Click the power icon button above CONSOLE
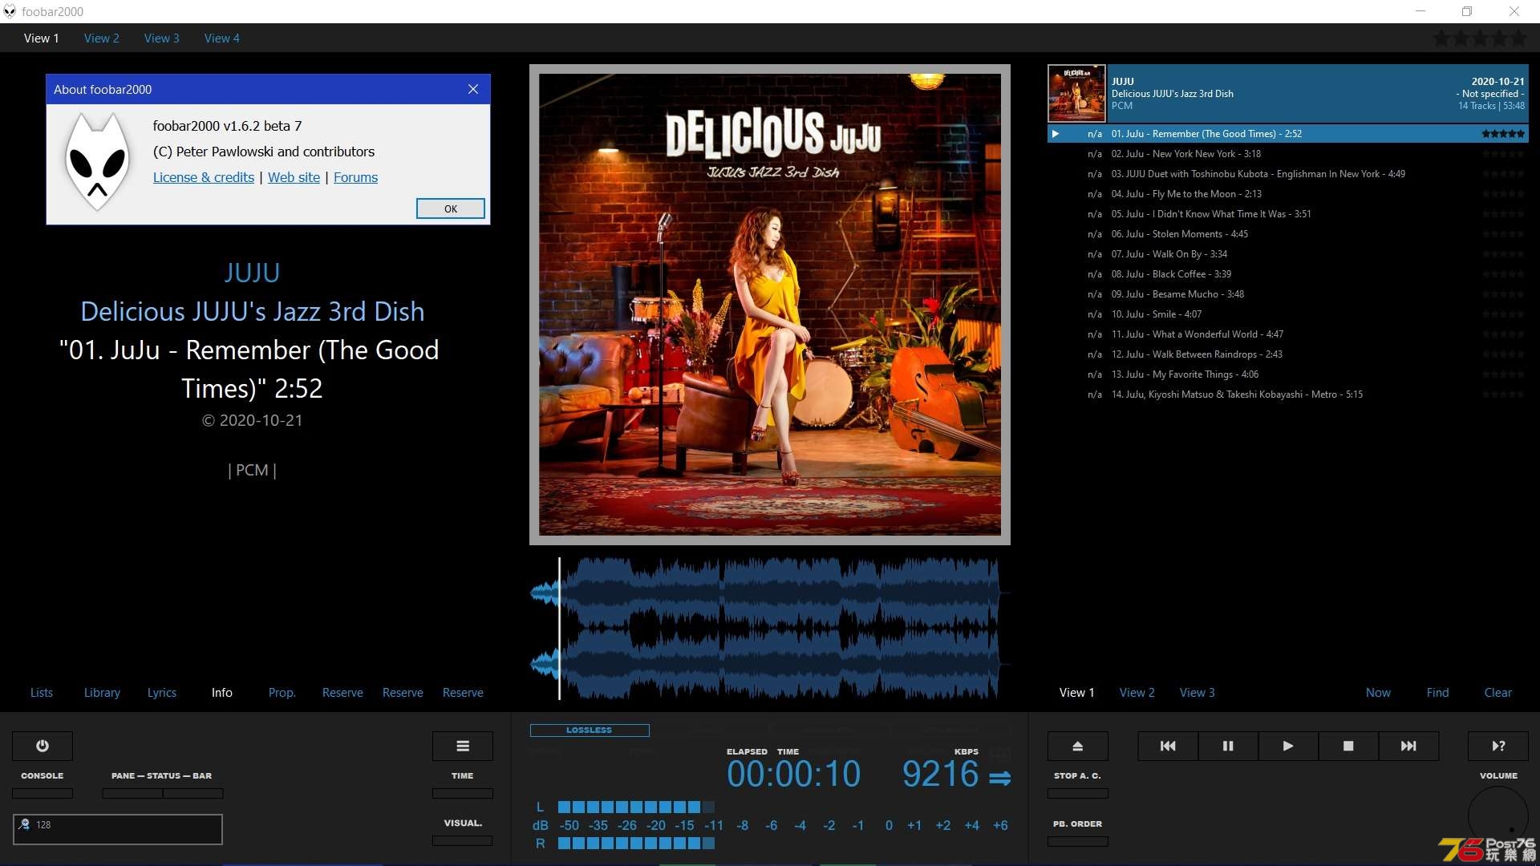This screenshot has height=866, width=1540. coord(43,746)
